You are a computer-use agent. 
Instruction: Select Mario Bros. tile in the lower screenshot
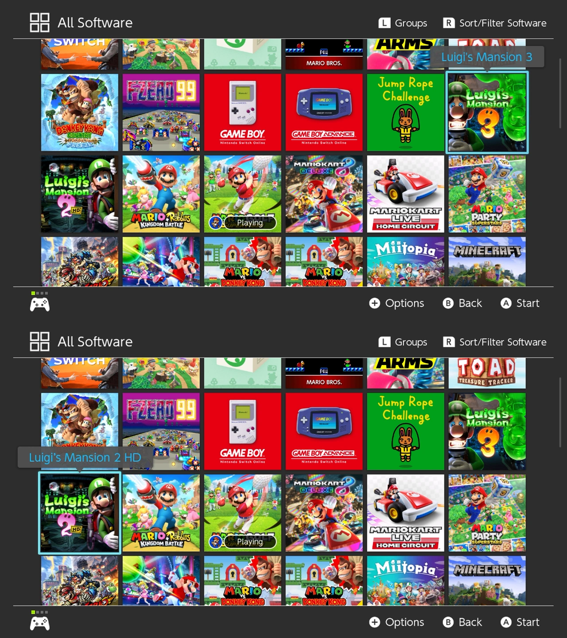pos(324,373)
